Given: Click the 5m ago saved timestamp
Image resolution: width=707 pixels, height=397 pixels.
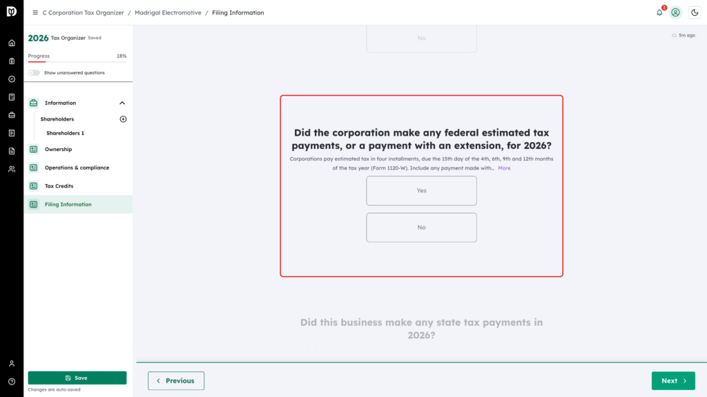Looking at the screenshot, I should pyautogui.click(x=687, y=35).
